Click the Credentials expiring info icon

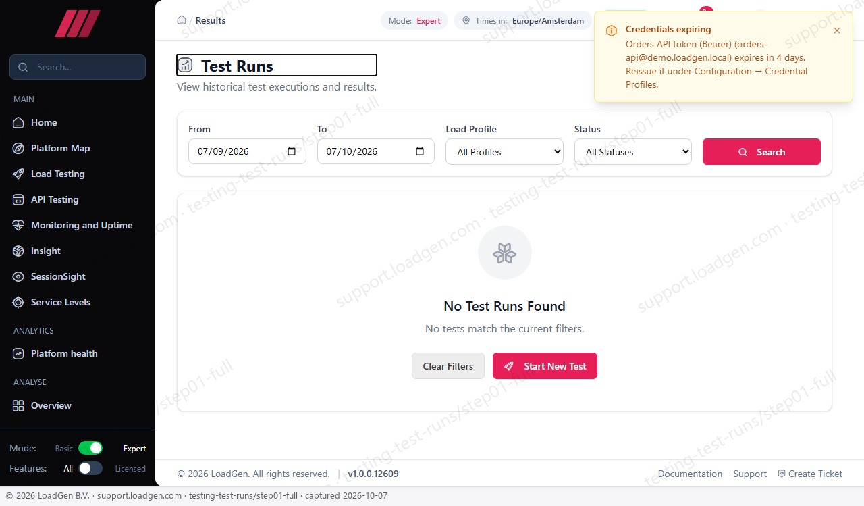pyautogui.click(x=612, y=30)
